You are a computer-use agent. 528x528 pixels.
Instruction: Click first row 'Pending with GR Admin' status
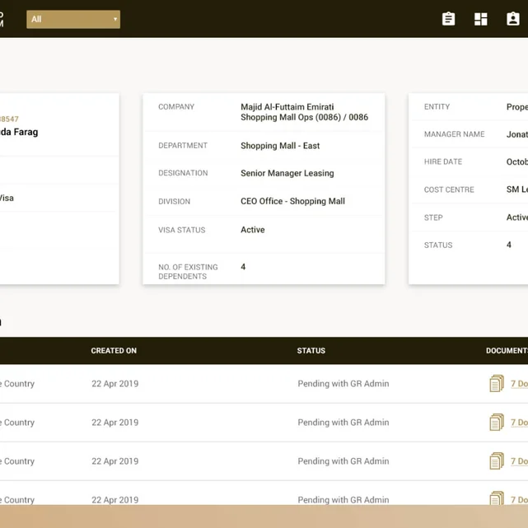click(343, 384)
